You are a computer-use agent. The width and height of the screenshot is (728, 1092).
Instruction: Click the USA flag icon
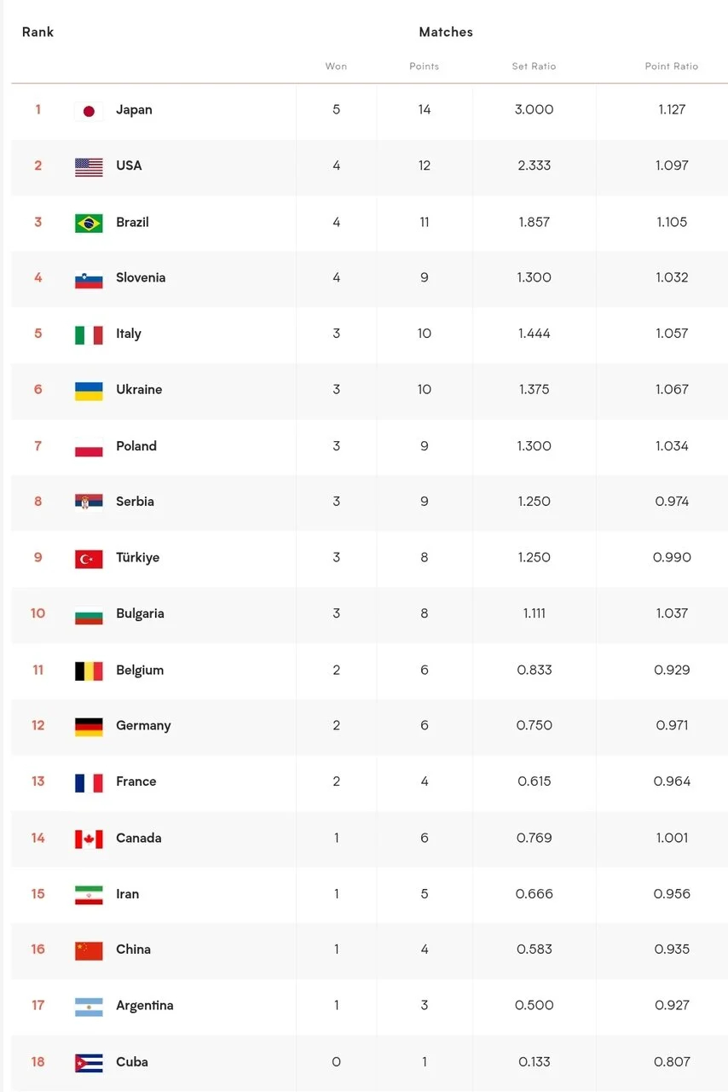coord(89,166)
